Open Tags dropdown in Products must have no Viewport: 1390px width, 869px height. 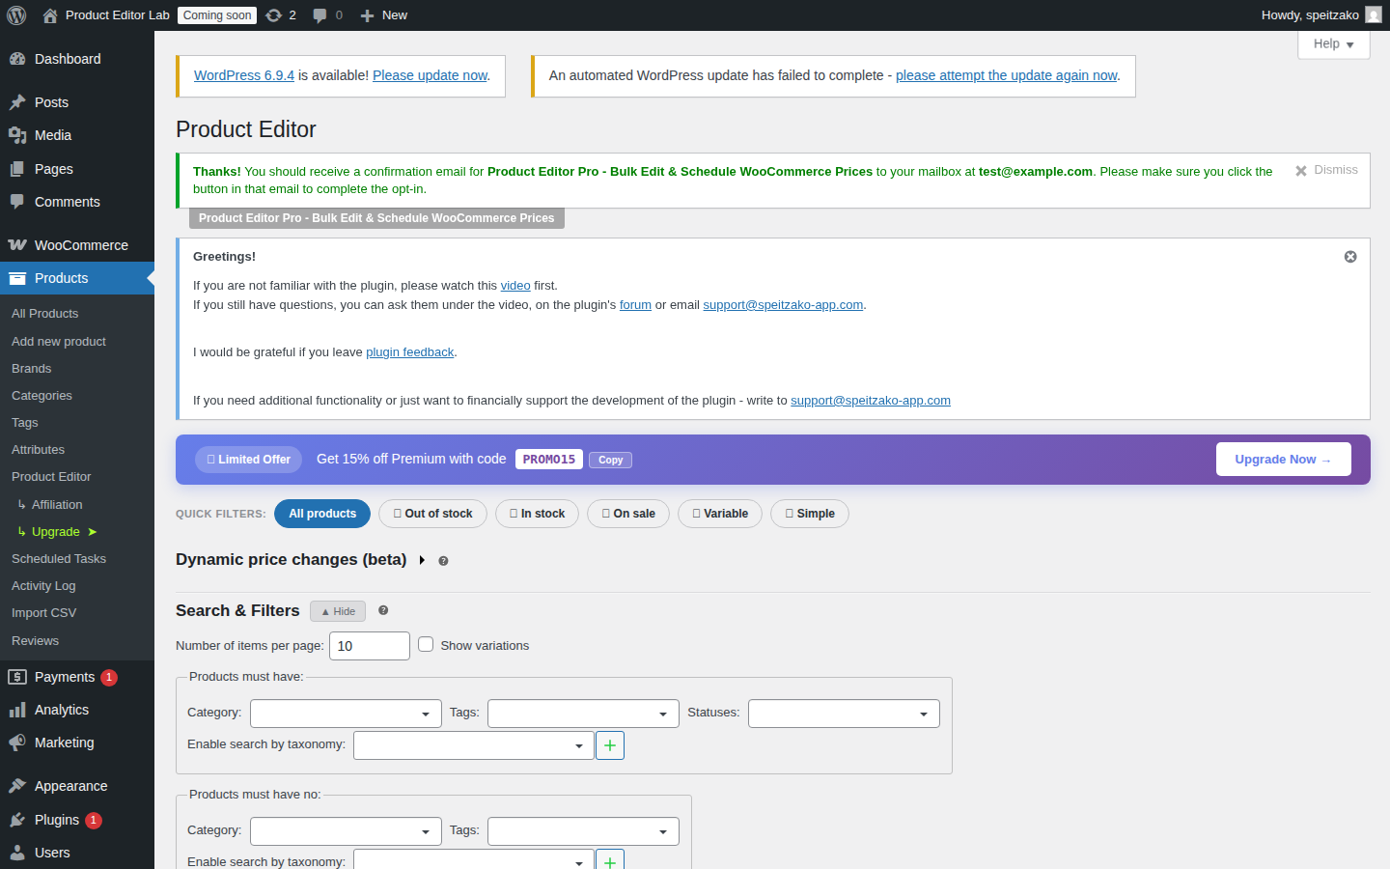point(583,831)
